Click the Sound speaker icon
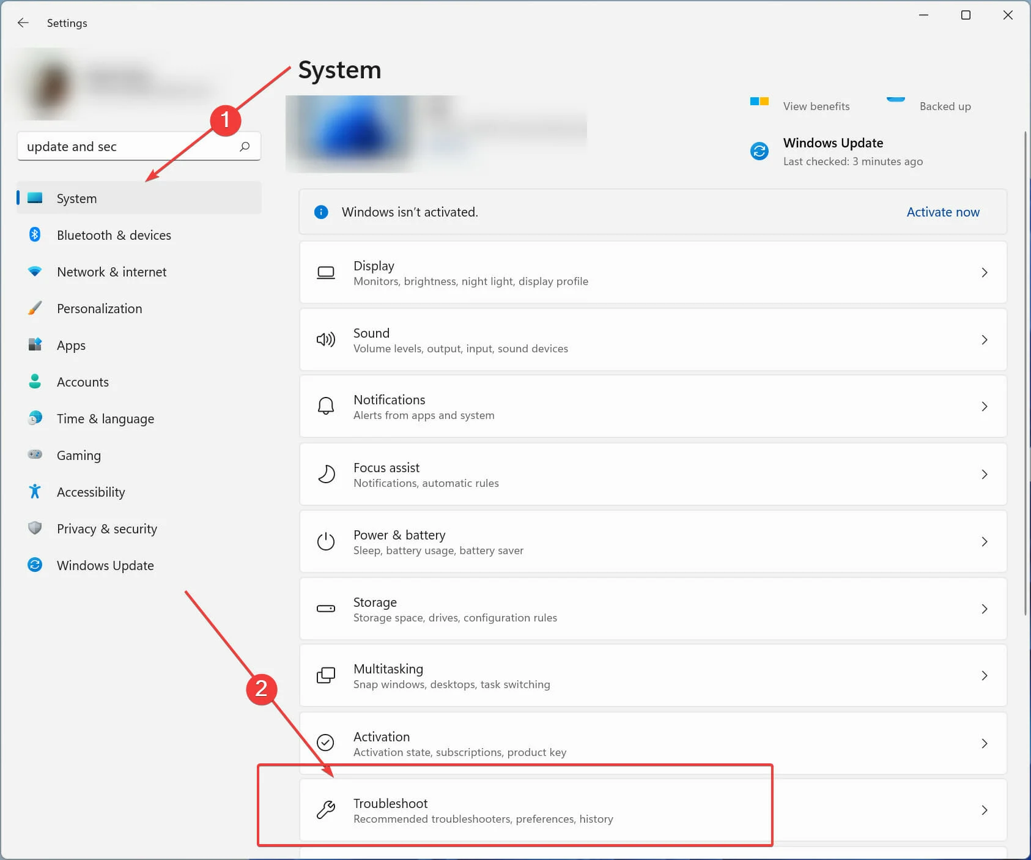Viewport: 1031px width, 860px height. click(x=326, y=339)
